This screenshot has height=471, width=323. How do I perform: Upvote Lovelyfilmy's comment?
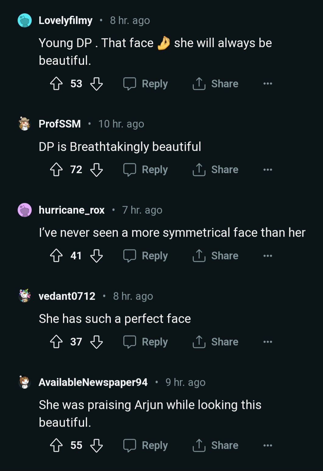point(56,83)
